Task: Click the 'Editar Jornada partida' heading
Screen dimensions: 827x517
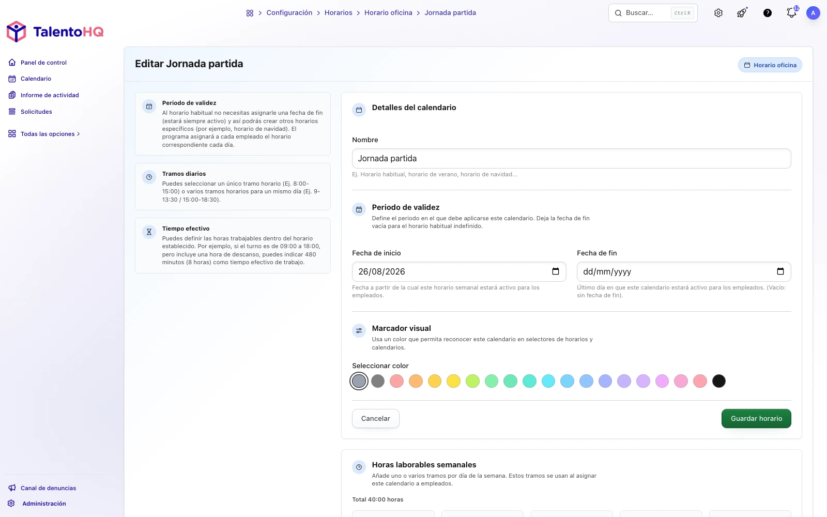Action: (189, 64)
